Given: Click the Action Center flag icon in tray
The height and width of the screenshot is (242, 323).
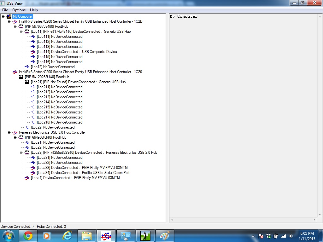Looking at the screenshot, I should (261, 236).
